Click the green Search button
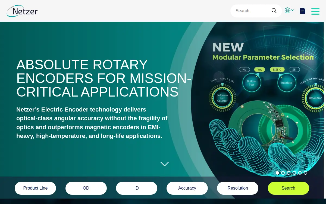Screen dimensions: 326x204 click(x=289, y=188)
